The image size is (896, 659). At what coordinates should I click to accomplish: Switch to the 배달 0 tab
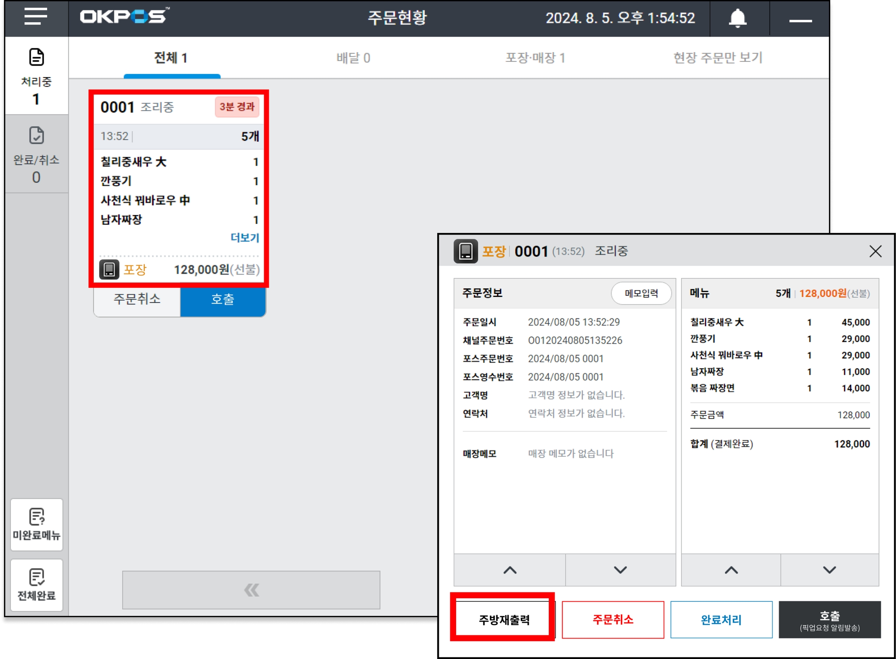coord(353,58)
